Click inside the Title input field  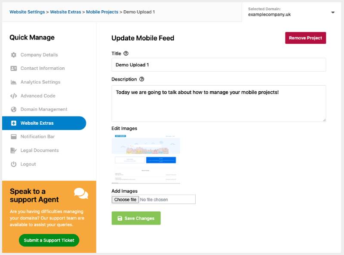coord(218,65)
